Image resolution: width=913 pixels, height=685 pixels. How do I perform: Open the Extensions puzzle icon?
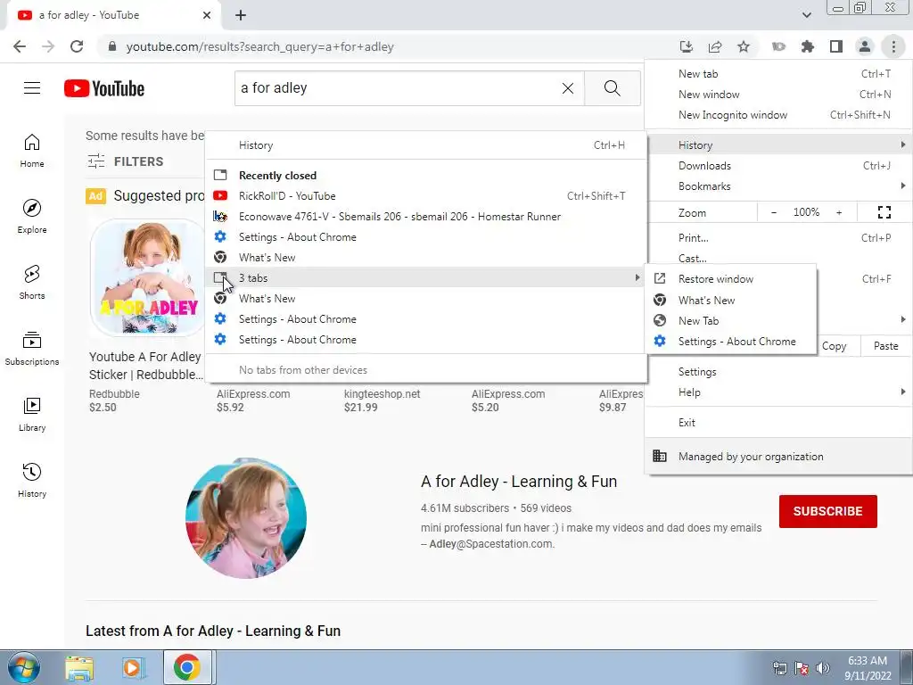(807, 46)
